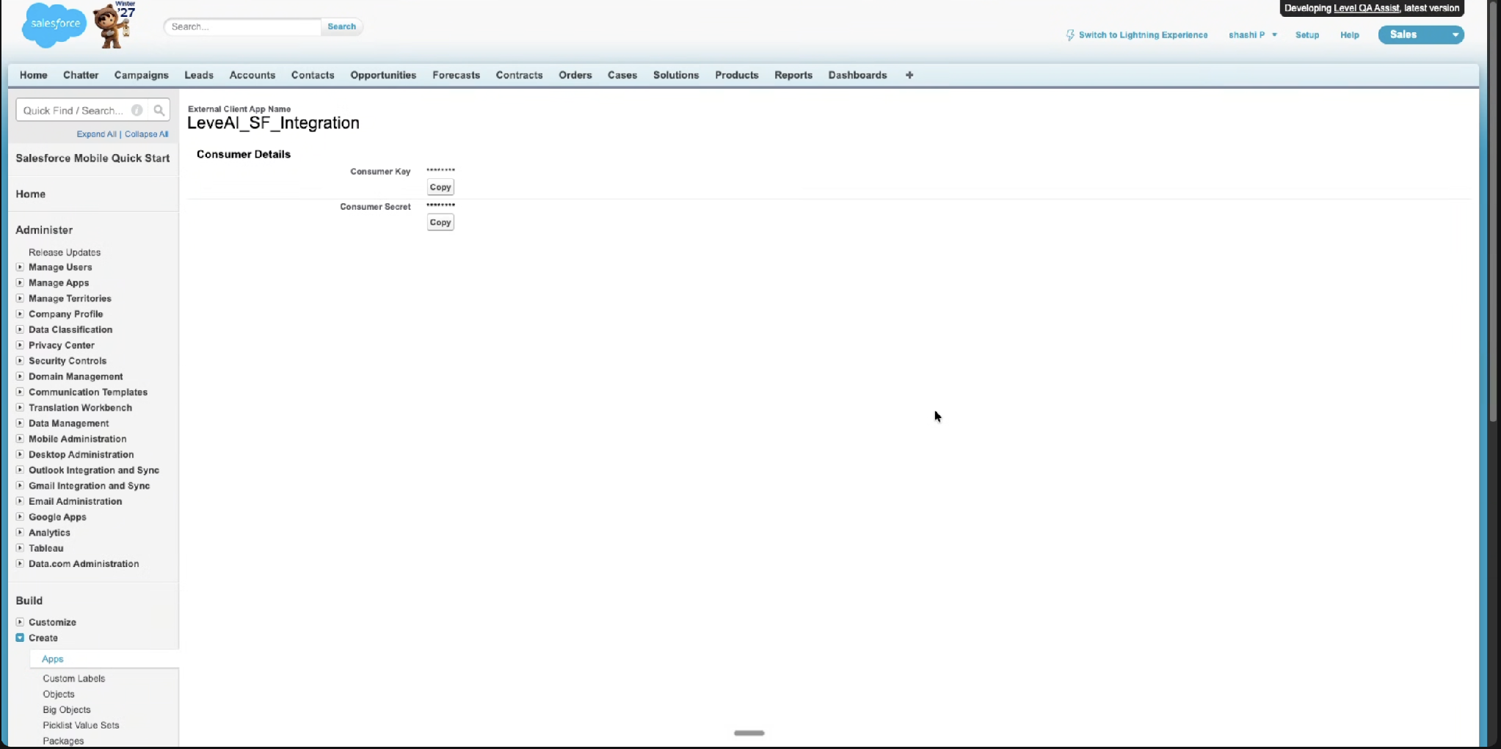The width and height of the screenshot is (1501, 749).
Task: Click the page vertical scrollbar
Action: (x=1493, y=213)
